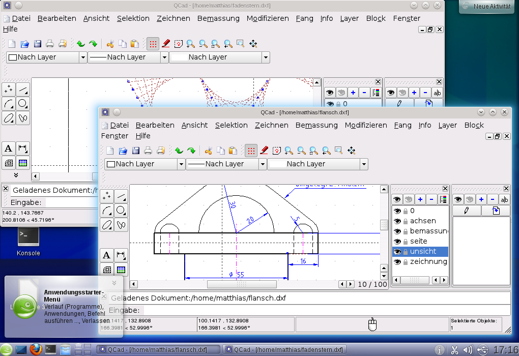The height and width of the screenshot is (356, 519).
Task: Collapse the Anwendungsstarter tooltip chevron
Action: [x=114, y=283]
